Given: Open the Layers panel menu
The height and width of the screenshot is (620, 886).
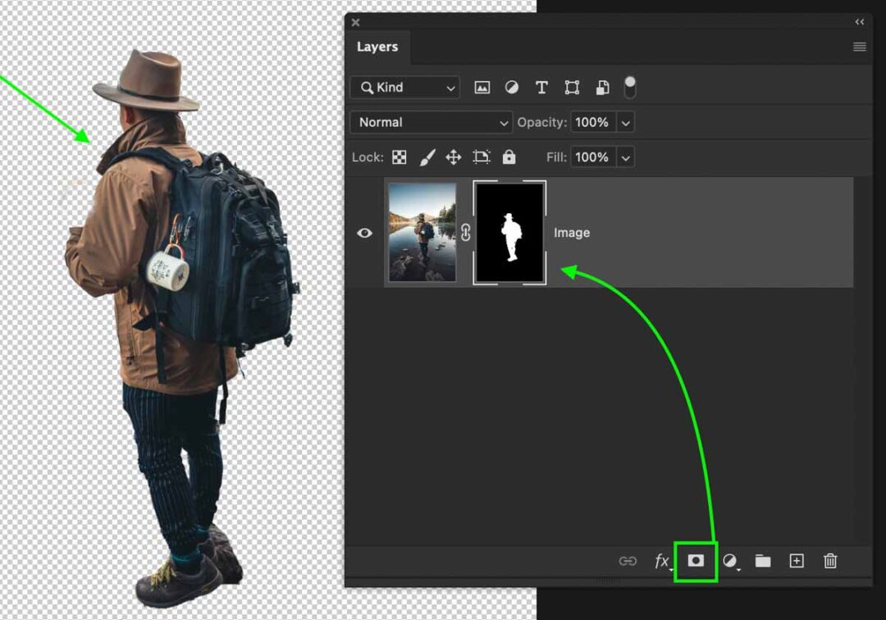Looking at the screenshot, I should [859, 47].
